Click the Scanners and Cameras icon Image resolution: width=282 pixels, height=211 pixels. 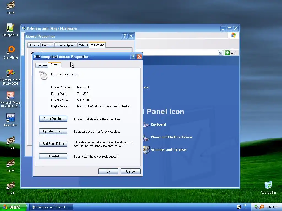point(147,150)
